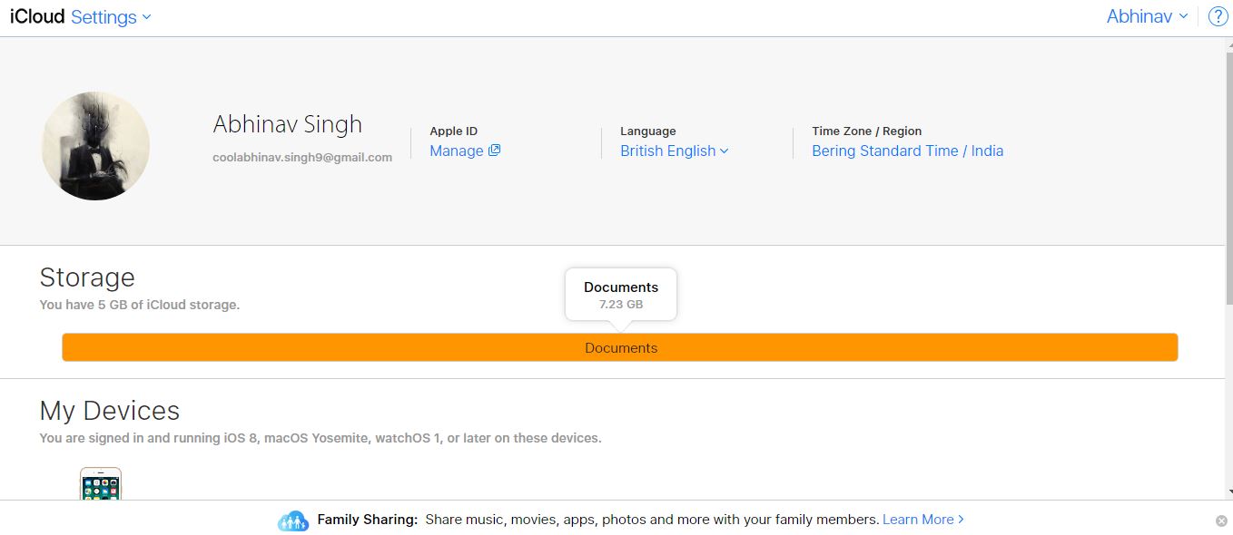Click the Apple ID label
1233x535 pixels.
pyautogui.click(x=453, y=131)
